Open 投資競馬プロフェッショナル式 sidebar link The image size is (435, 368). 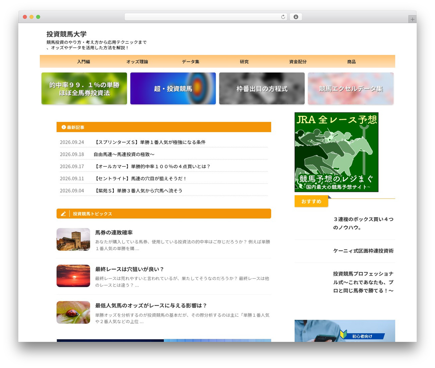click(x=363, y=282)
